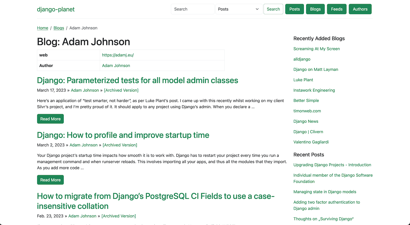Open the alldjango blog link
Viewport: 410px width, 225px height.
[x=302, y=59]
